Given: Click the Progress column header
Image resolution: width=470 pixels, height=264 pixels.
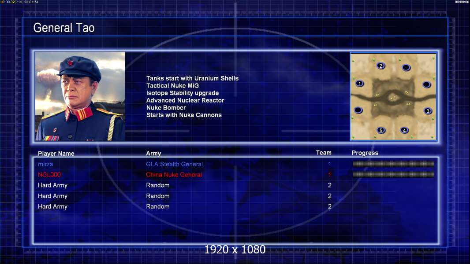Looking at the screenshot, I should 365,153.
